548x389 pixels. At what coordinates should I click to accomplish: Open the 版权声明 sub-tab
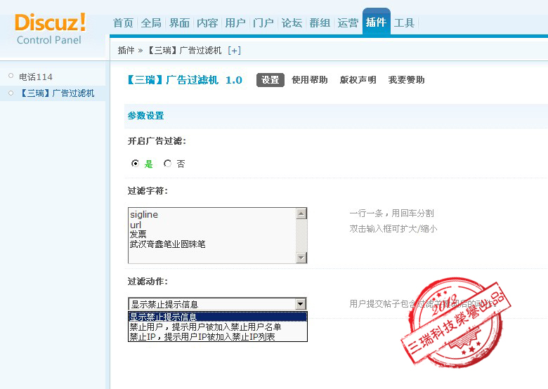(358, 80)
